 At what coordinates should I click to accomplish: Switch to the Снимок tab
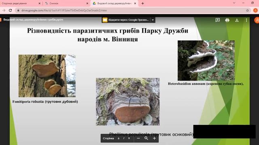[66, 3]
